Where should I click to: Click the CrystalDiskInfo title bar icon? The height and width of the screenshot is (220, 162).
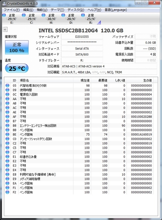(4, 4)
